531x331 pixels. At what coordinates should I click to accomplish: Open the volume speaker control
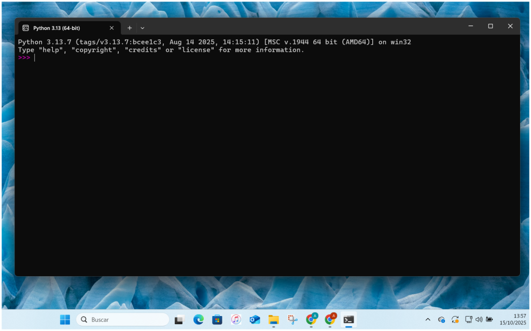click(x=479, y=320)
